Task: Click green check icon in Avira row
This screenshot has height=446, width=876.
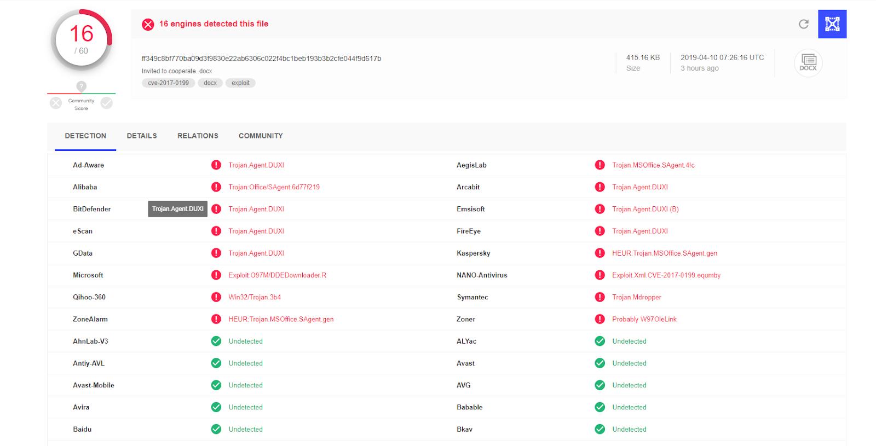Action: [x=216, y=407]
